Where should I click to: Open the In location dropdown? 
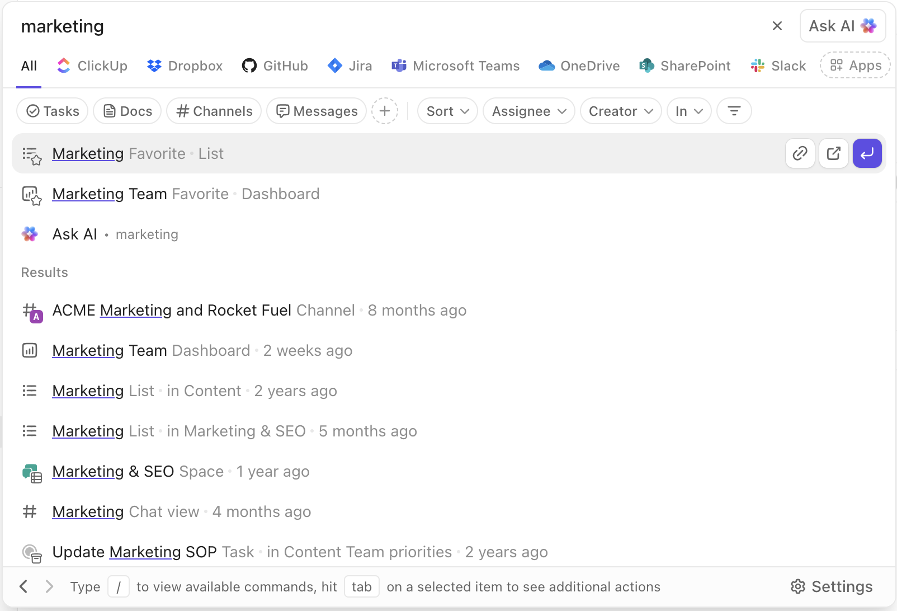(688, 111)
